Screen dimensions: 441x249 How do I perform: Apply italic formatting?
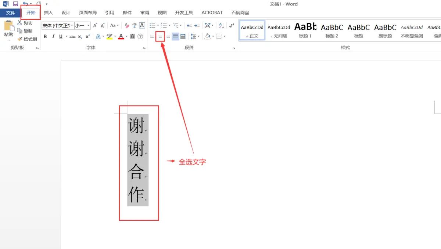(53, 36)
